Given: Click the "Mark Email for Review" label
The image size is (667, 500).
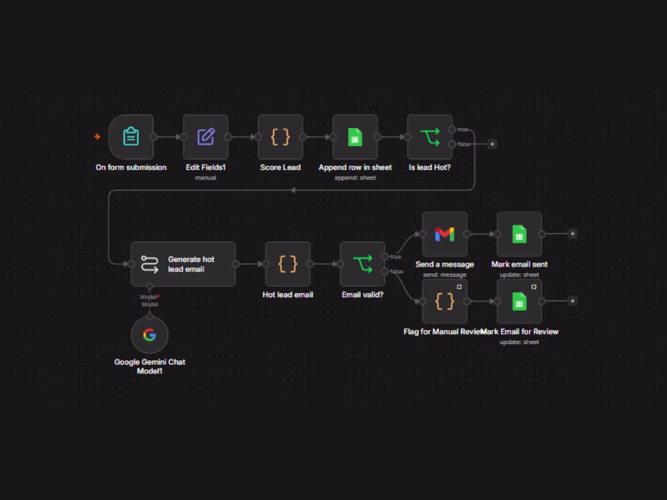Looking at the screenshot, I should (x=520, y=331).
